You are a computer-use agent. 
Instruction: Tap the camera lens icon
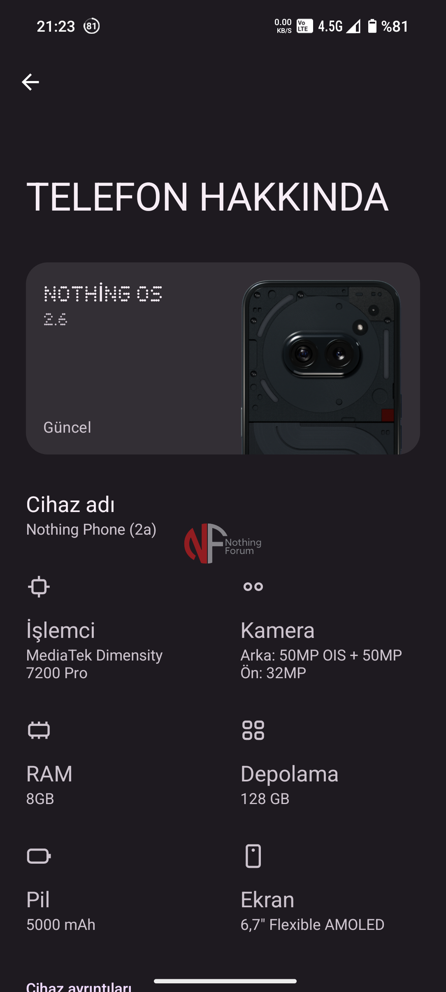[x=253, y=586]
